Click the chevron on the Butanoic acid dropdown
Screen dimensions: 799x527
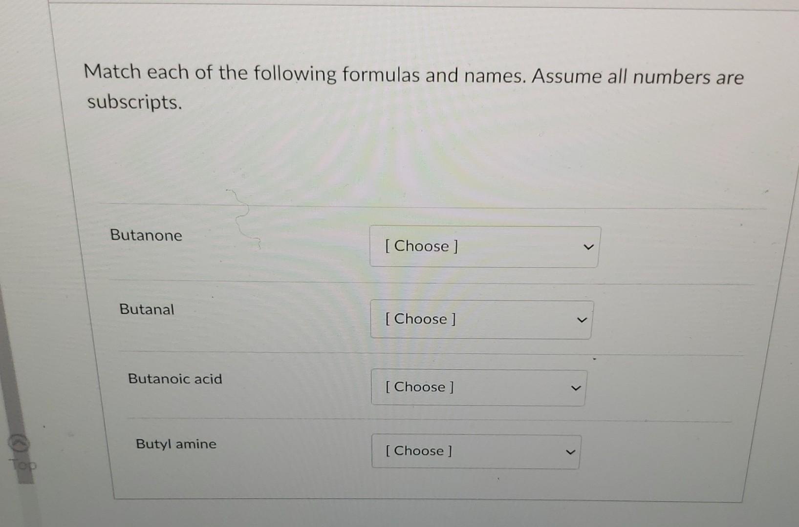tap(576, 388)
